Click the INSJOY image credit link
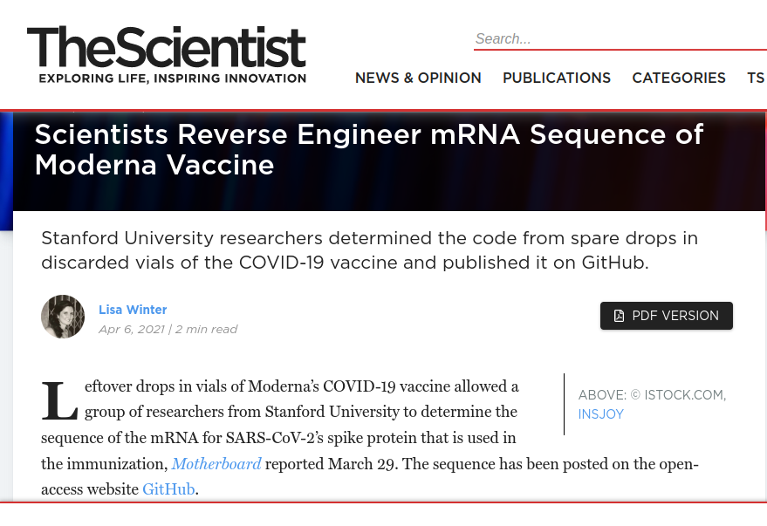This screenshot has width=767, height=526. tap(600, 414)
